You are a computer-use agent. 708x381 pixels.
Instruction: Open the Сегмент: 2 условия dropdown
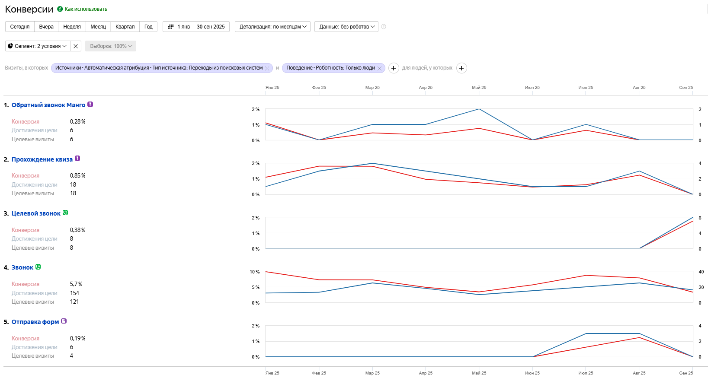coord(38,46)
